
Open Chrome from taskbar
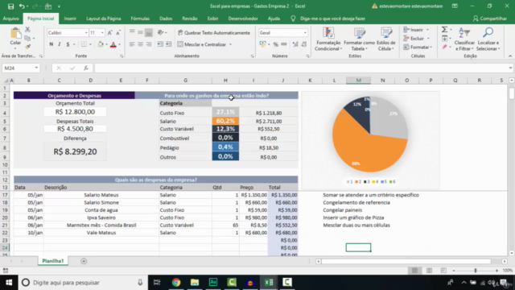176,283
